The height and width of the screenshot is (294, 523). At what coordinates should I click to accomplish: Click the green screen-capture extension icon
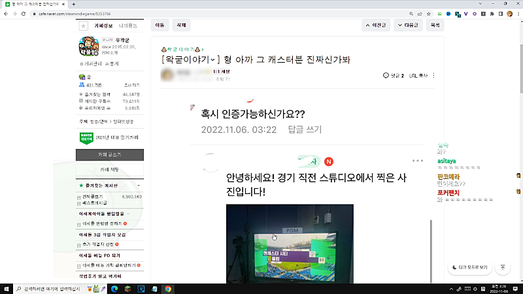click(x=439, y=14)
